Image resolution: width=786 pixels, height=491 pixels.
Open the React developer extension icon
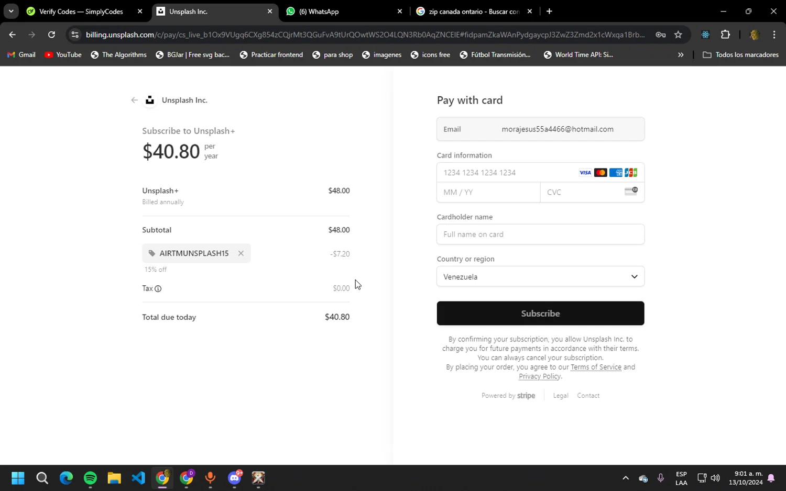[x=705, y=35]
